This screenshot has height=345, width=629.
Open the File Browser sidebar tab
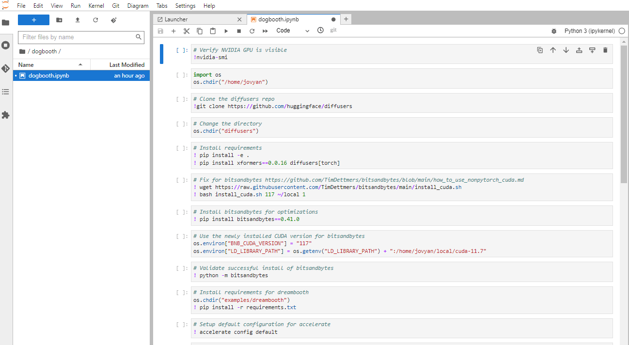pos(6,22)
